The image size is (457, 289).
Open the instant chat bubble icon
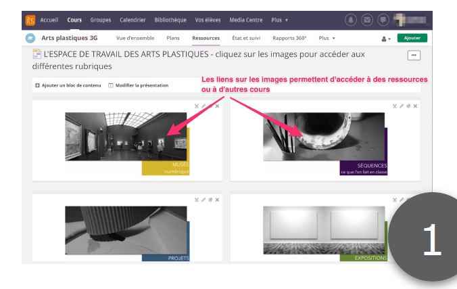pyautogui.click(x=383, y=20)
